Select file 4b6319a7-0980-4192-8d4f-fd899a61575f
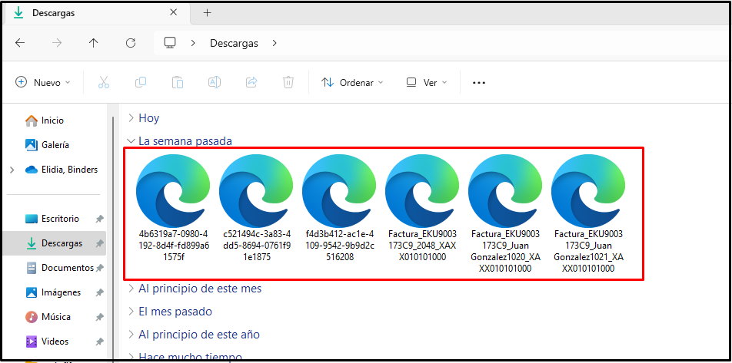The width and height of the screenshot is (732, 363). tap(172, 208)
